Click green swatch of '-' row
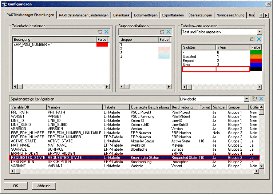This screenshot has height=194, width=273. [256, 52]
